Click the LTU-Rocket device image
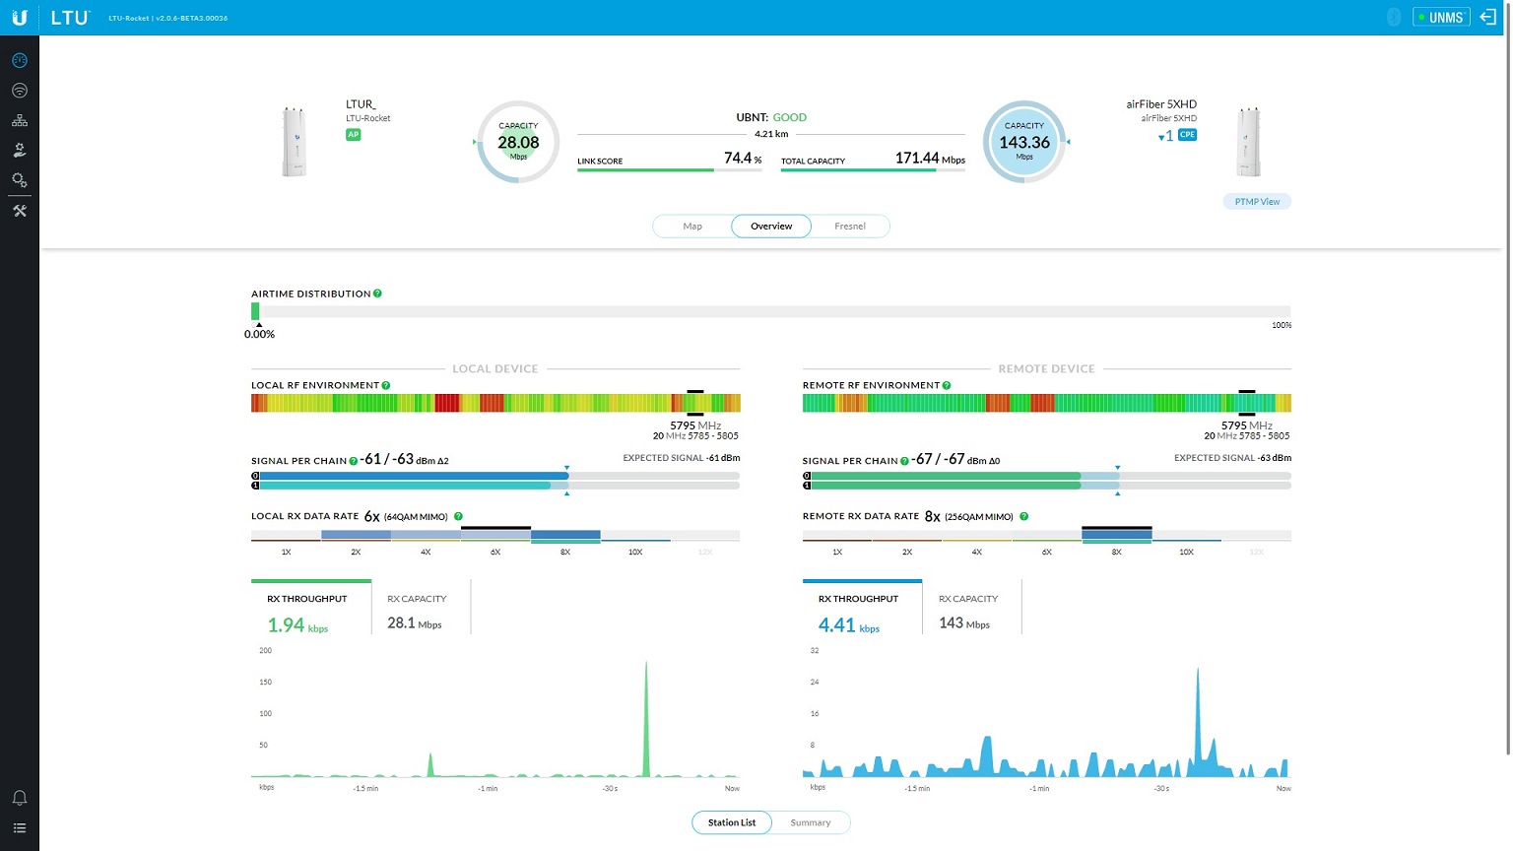 294,142
